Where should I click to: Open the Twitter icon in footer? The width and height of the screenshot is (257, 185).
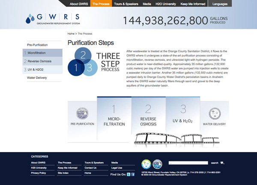click(x=128, y=175)
